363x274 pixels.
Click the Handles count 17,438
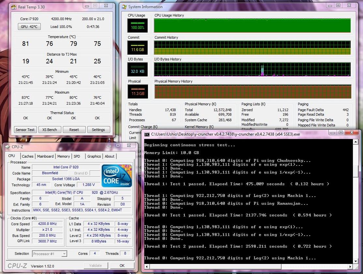pos(170,110)
